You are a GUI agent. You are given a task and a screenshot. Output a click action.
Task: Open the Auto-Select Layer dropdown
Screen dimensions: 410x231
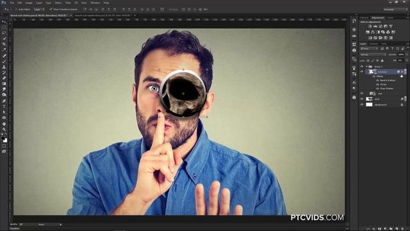39,9
